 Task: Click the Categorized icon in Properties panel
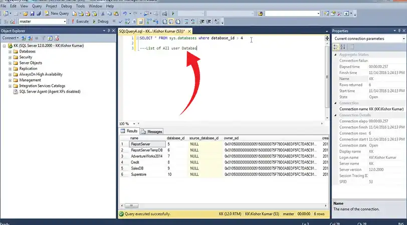[x=336, y=47]
